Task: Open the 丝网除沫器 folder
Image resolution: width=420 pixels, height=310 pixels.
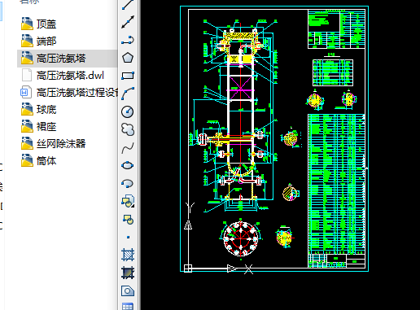Action: [54, 144]
